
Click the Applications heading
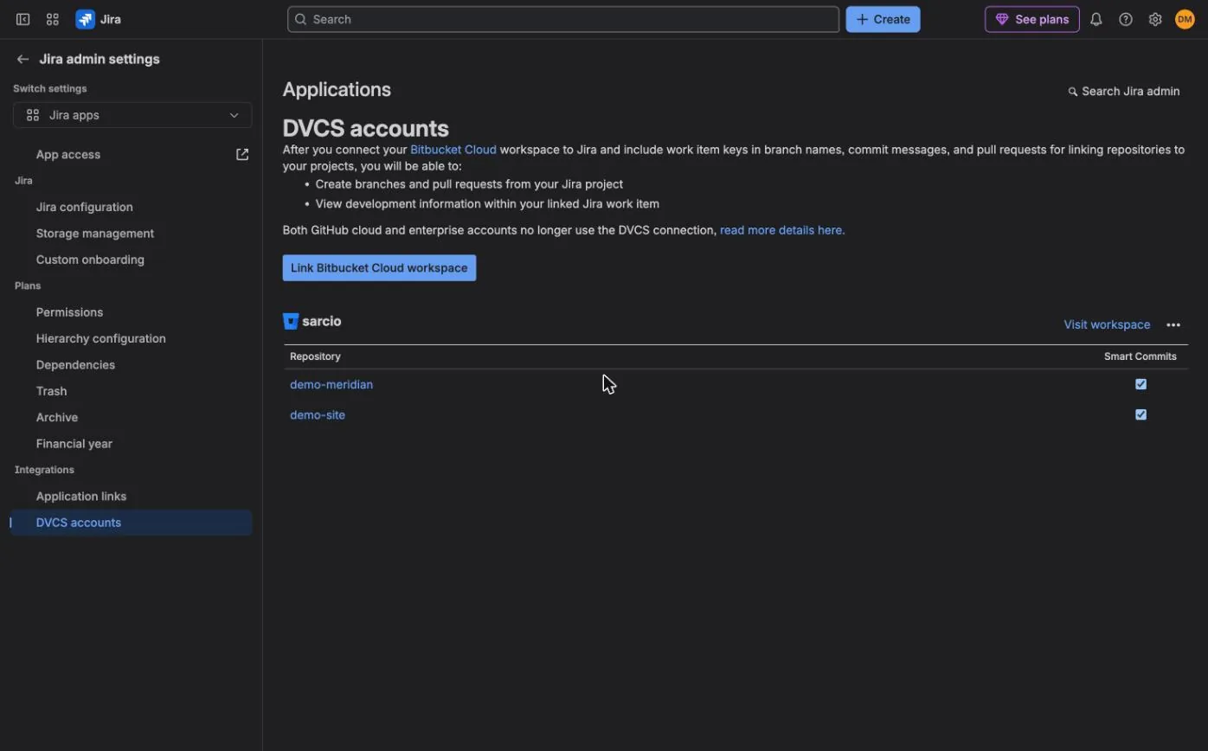[x=337, y=89]
